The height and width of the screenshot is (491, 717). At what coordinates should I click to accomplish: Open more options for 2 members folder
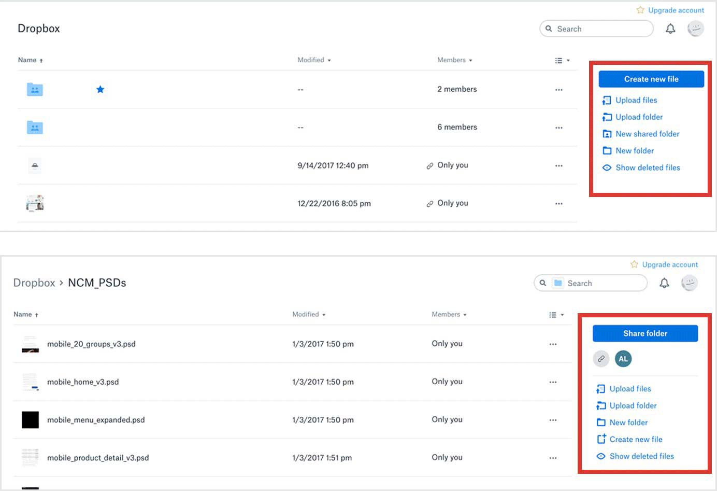558,90
